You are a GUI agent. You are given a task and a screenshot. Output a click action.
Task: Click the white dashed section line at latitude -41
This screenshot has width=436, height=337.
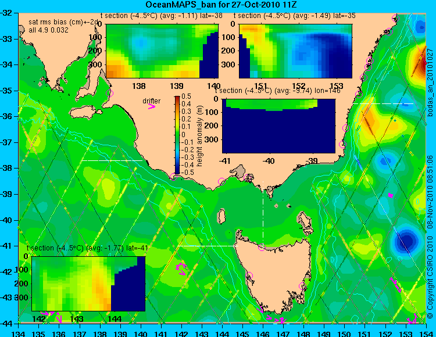click(208, 246)
